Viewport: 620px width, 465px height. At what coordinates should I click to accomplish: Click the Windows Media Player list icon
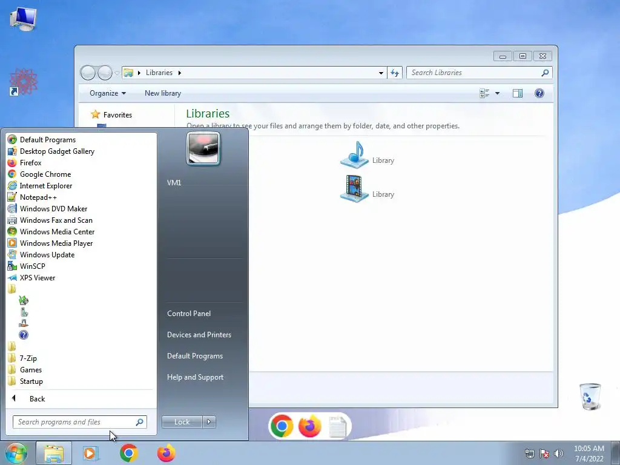(x=12, y=243)
